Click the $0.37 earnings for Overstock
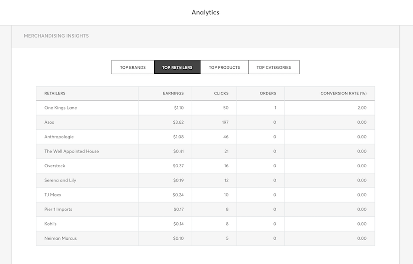The image size is (413, 264). [179, 165]
